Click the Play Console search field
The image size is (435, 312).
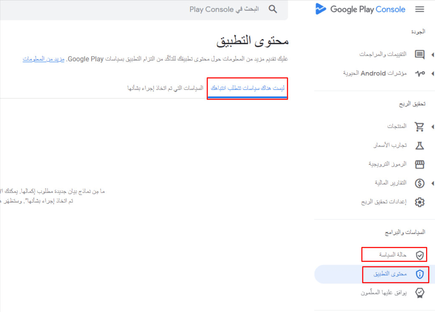tap(167, 9)
